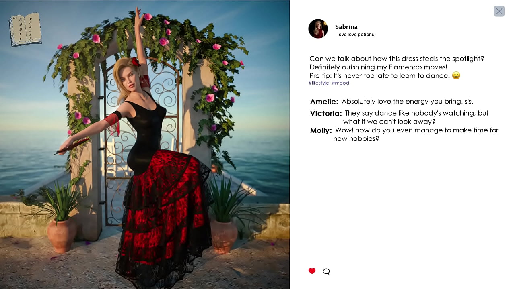
Task: Click the Adult Visual book logo
Action: [x=25, y=30]
